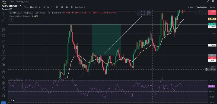This screenshot has height=104, width=217.
Task: Click the RSI value label 59.64
Action: pos(212,86)
